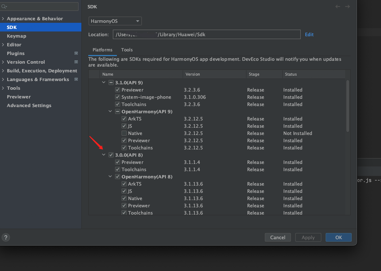Screen dimensions: 381x271
Task: Click the 'OpenHarmony(API 8)' row label
Action: point(147,177)
